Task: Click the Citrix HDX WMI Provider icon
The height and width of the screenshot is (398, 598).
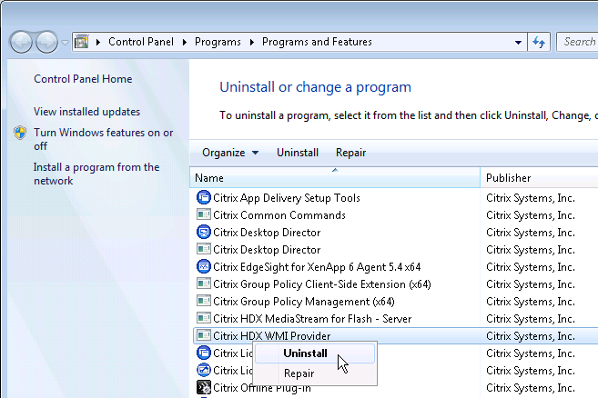Action: tap(204, 335)
